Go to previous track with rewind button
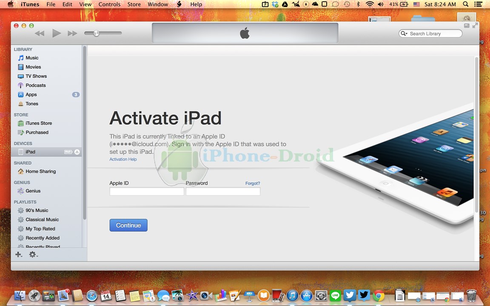490x306 pixels. (40, 33)
